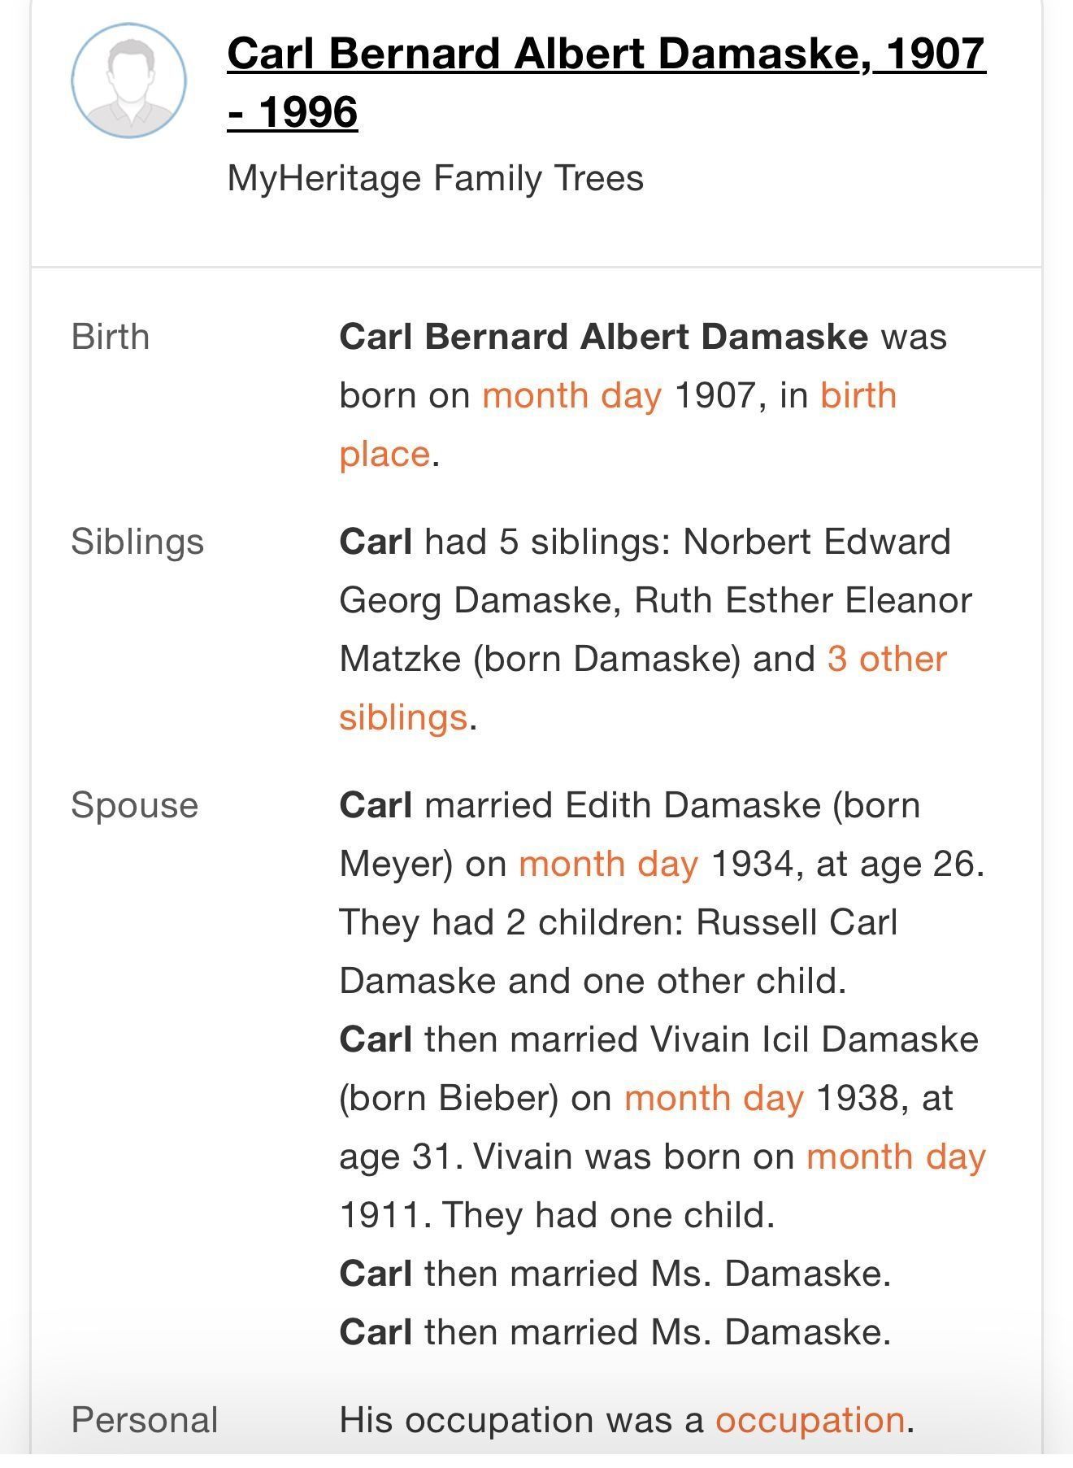Image resolution: width=1073 pixels, height=1468 pixels.
Task: Click 'month day' link before 1911
Action: coord(895,1157)
